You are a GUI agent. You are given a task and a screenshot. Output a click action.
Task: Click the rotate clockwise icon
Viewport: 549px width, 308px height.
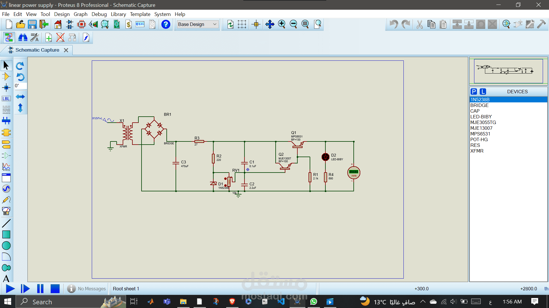pyautogui.click(x=20, y=66)
